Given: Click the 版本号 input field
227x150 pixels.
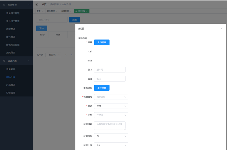Looking at the screenshot, I should click(110, 70).
